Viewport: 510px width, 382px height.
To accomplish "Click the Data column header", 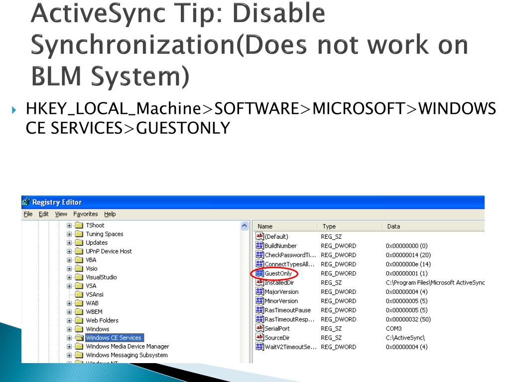I will point(433,226).
